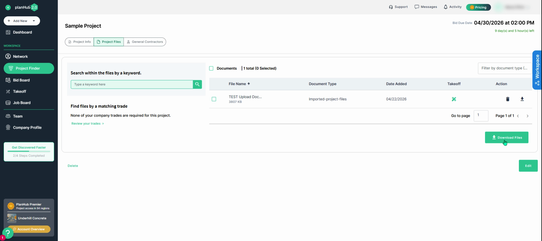Open Messages from the top bar
542x241 pixels.
click(426, 7)
